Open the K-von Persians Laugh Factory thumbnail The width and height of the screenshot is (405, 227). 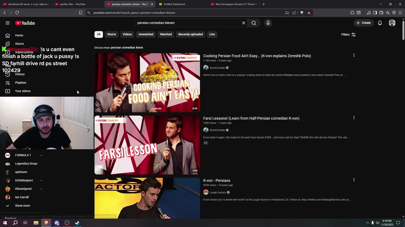click(147, 198)
